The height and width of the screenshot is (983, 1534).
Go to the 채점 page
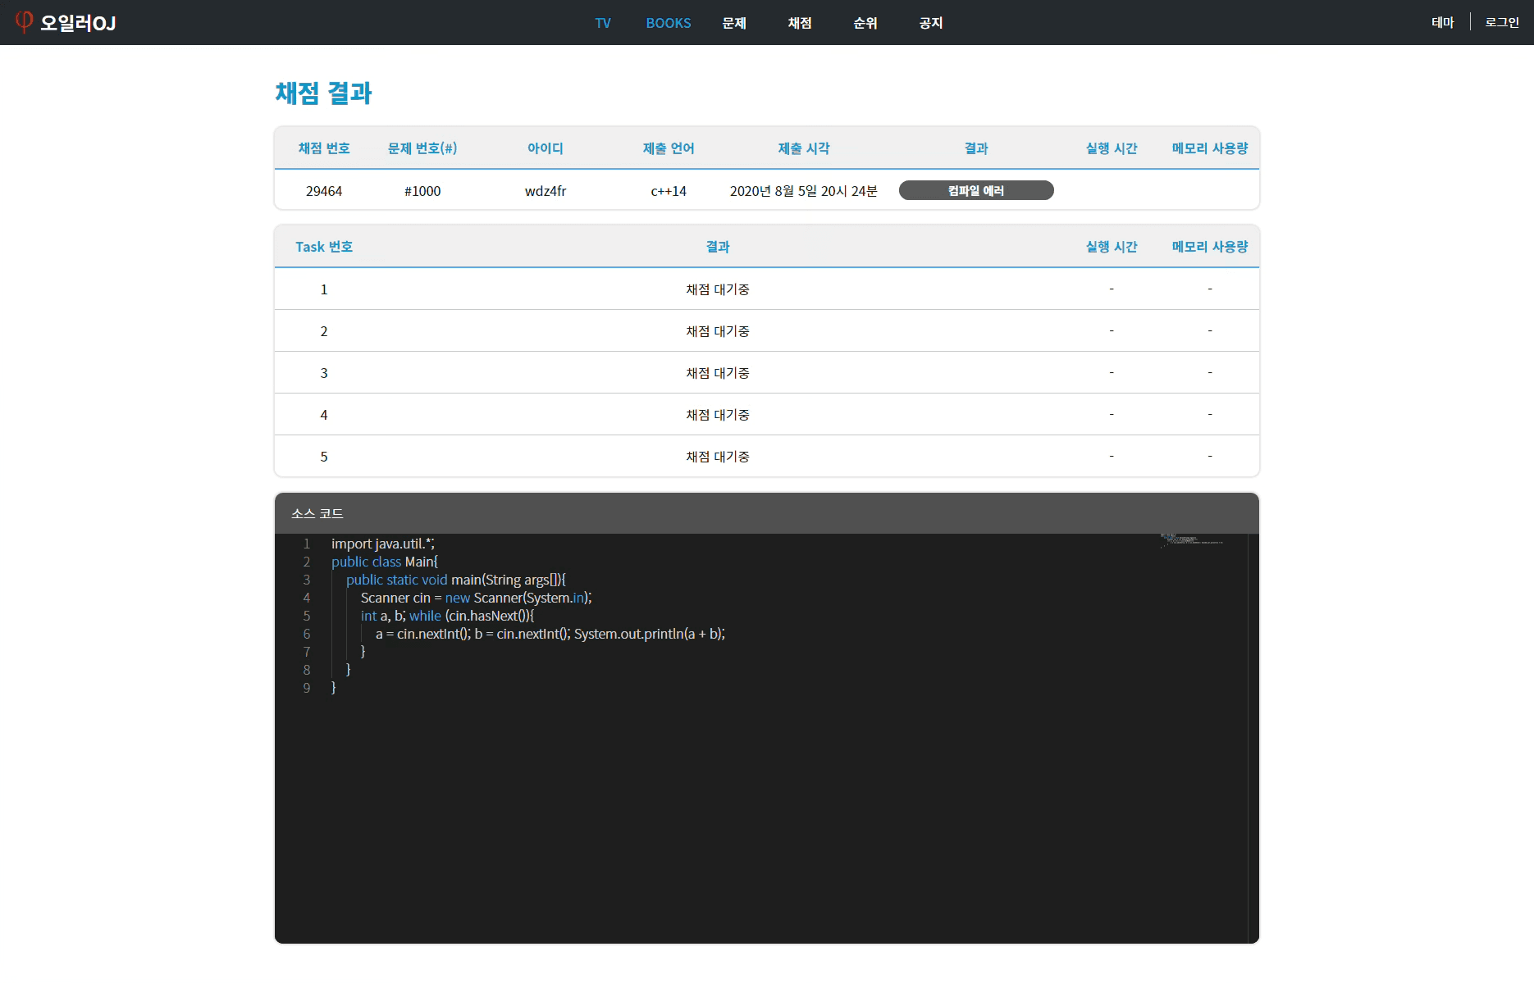800,23
